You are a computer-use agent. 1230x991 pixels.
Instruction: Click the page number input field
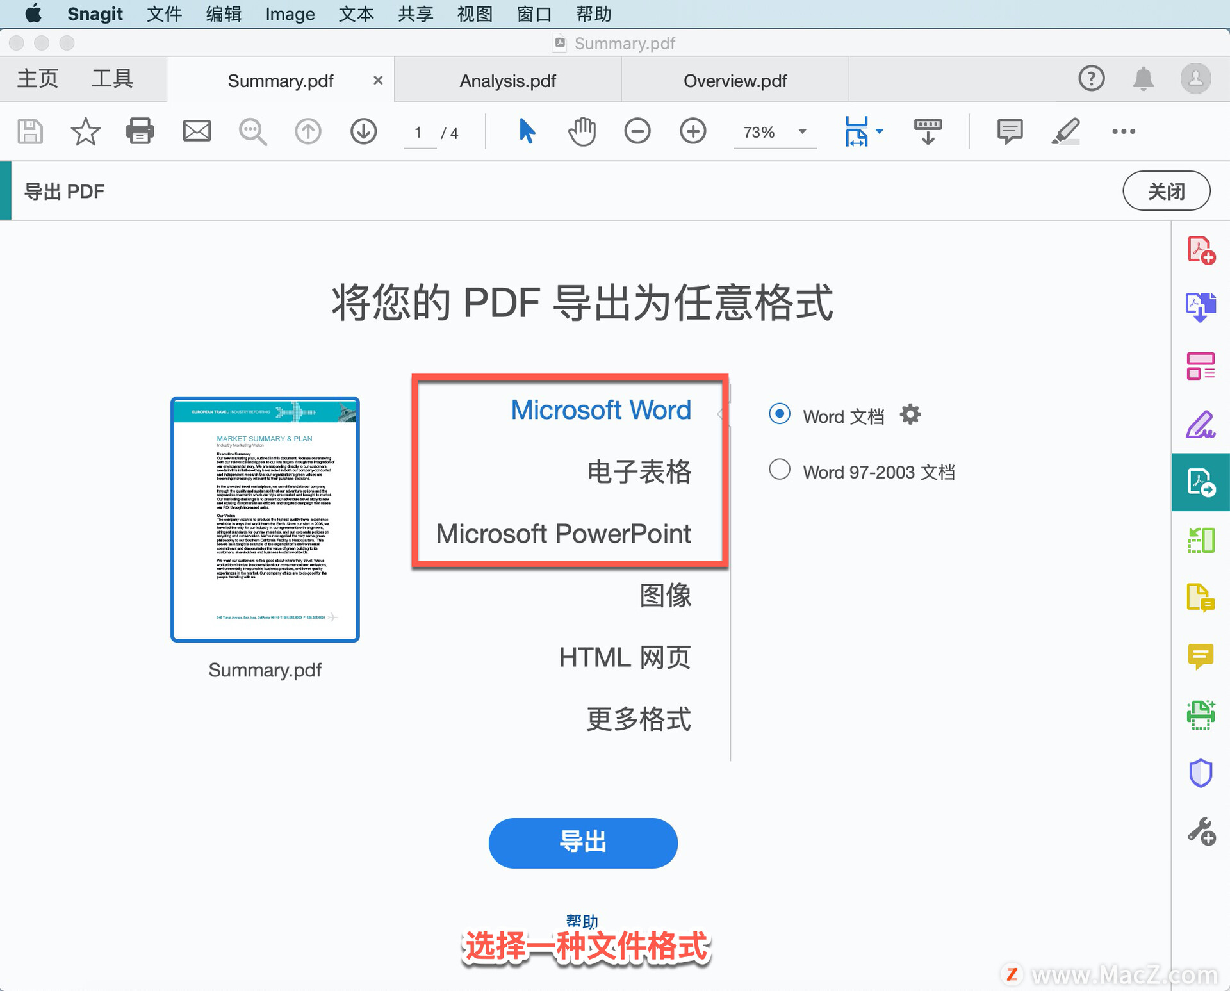tap(419, 133)
